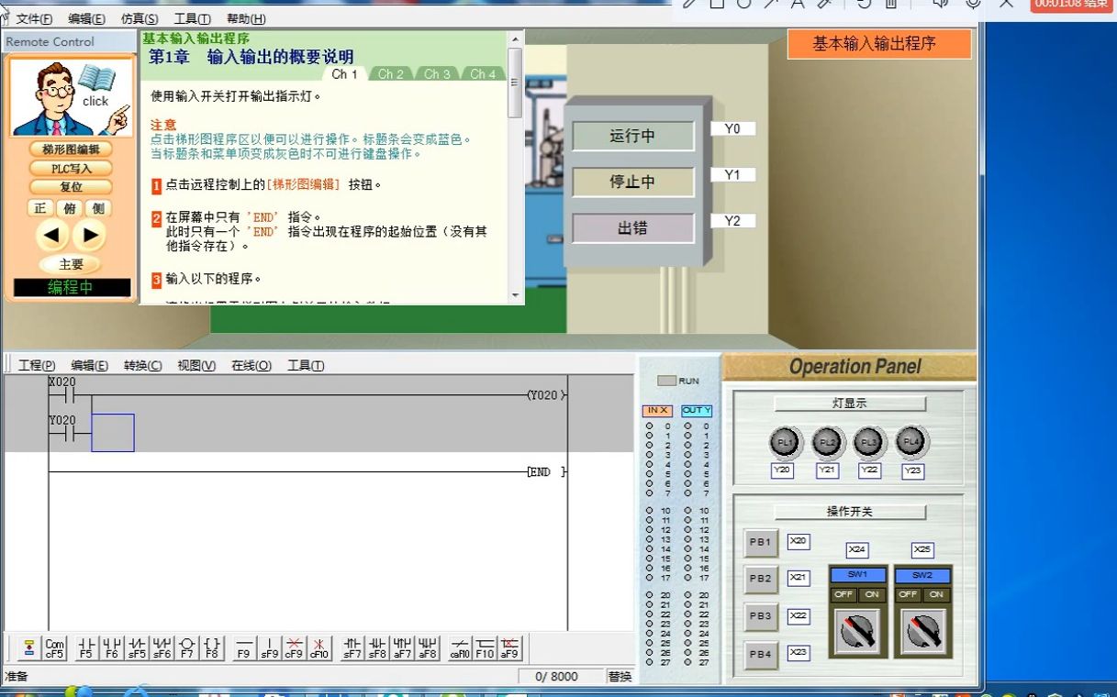
Task: Select the open contact (F5) tool
Action: [84, 648]
